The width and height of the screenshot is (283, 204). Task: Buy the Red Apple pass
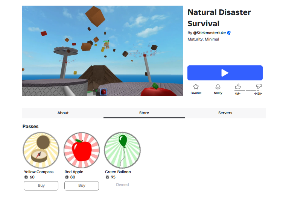[x=82, y=186]
